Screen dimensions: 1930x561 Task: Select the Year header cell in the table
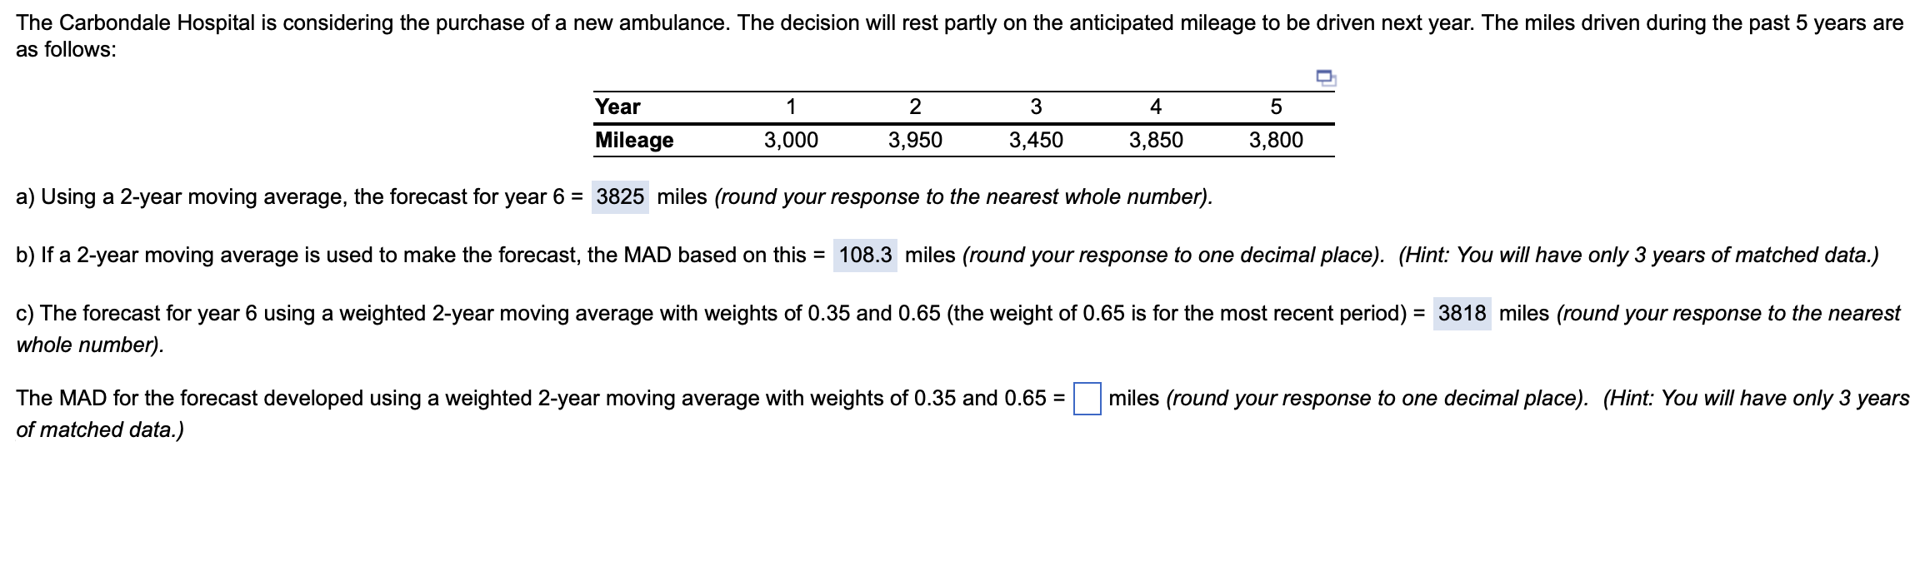(616, 107)
